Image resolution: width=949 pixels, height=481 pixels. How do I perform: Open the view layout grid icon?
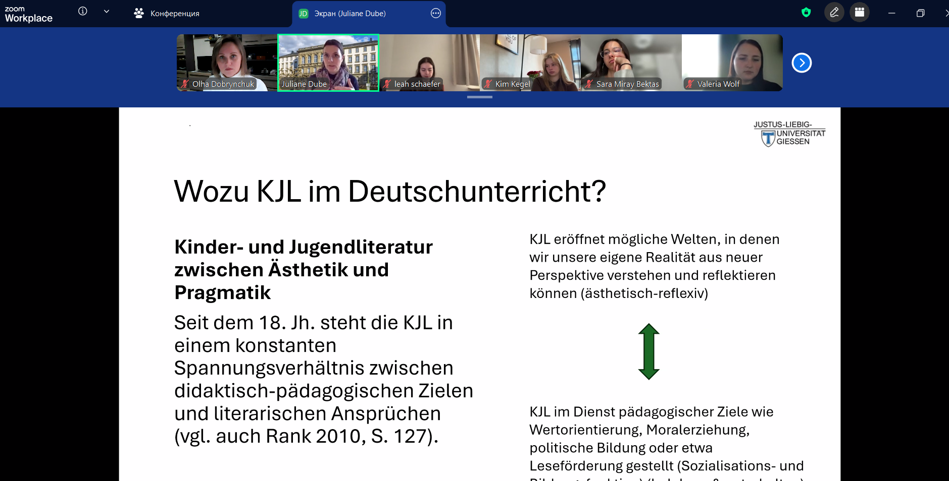pos(859,13)
